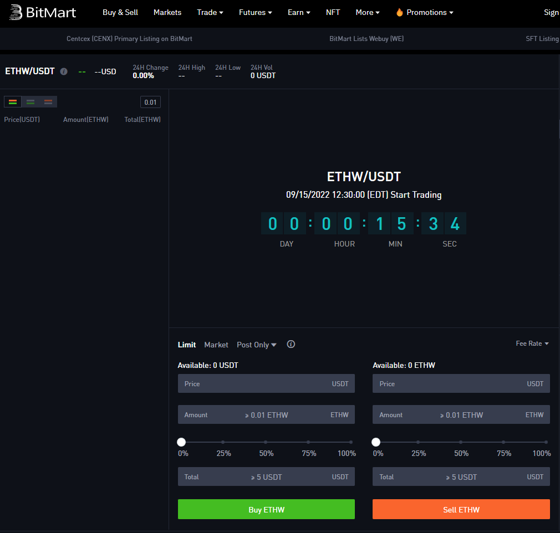Open Centcex (CENX) Primary Listing announcement

129,39
